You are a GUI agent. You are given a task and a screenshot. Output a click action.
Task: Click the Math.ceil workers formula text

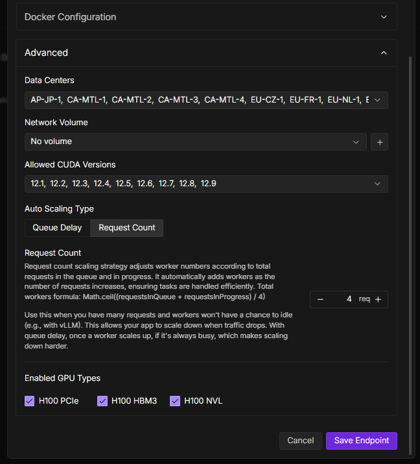(x=174, y=297)
